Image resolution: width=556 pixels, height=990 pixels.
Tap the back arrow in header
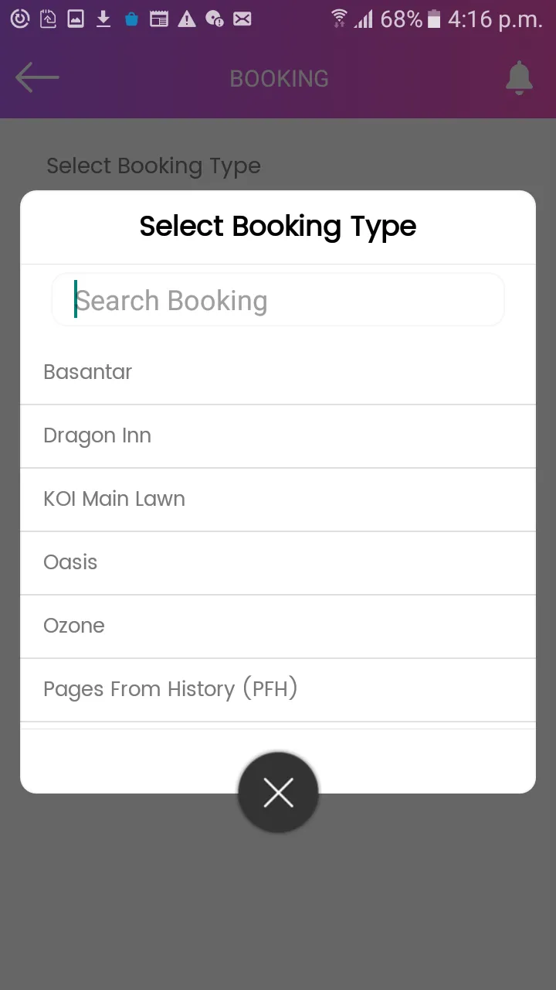37,78
